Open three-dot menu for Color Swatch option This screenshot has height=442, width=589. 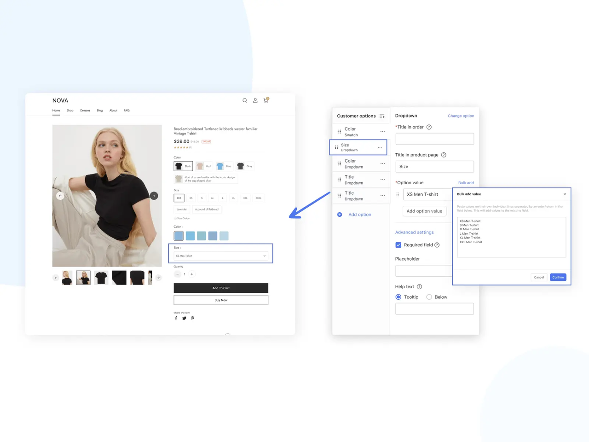tap(382, 132)
